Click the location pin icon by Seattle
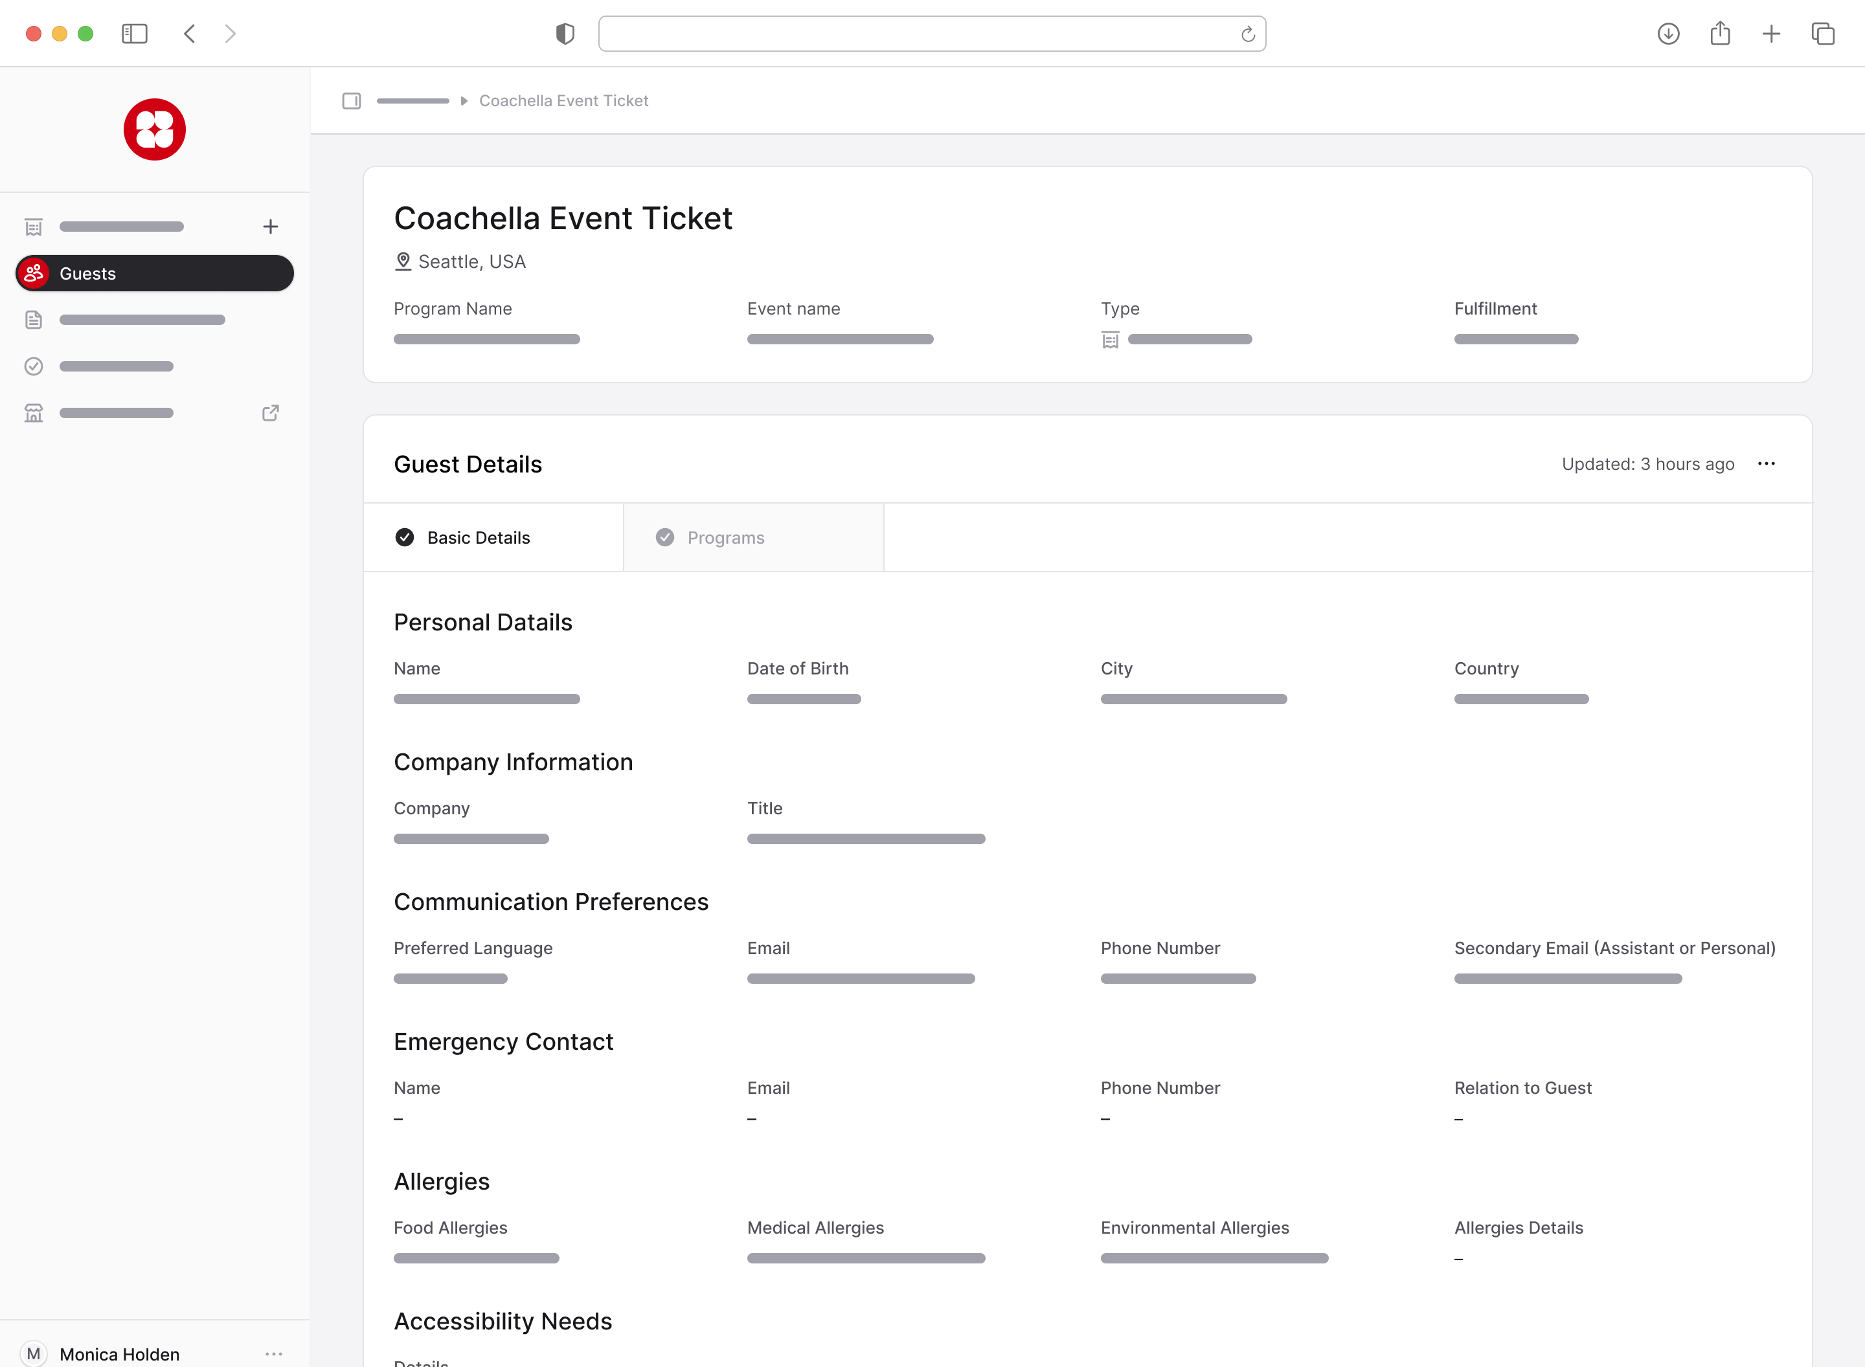This screenshot has height=1367, width=1865. 403,261
